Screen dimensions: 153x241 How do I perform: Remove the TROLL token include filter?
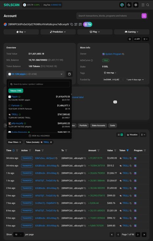[x=51, y=142]
